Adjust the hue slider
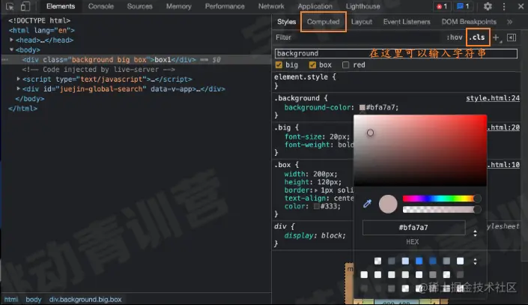 pos(441,199)
